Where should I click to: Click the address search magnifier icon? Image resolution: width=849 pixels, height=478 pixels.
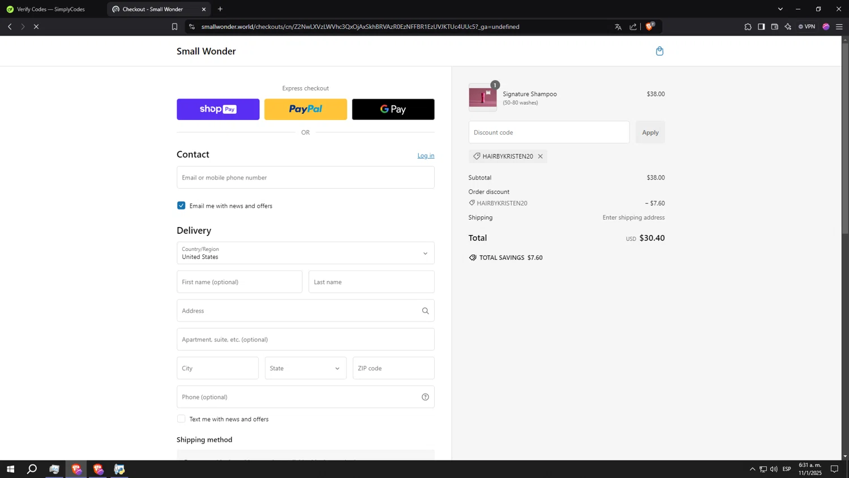425,311
